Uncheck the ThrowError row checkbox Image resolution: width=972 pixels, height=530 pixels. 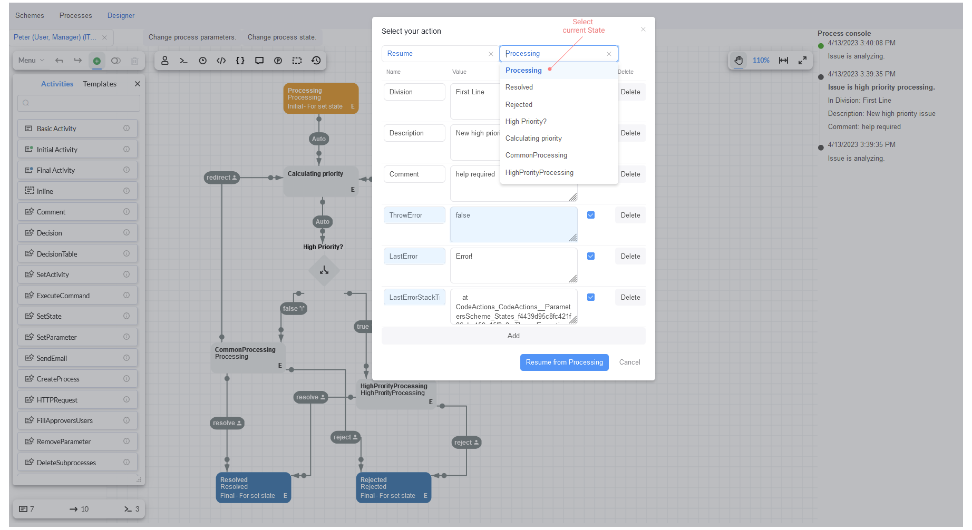591,215
